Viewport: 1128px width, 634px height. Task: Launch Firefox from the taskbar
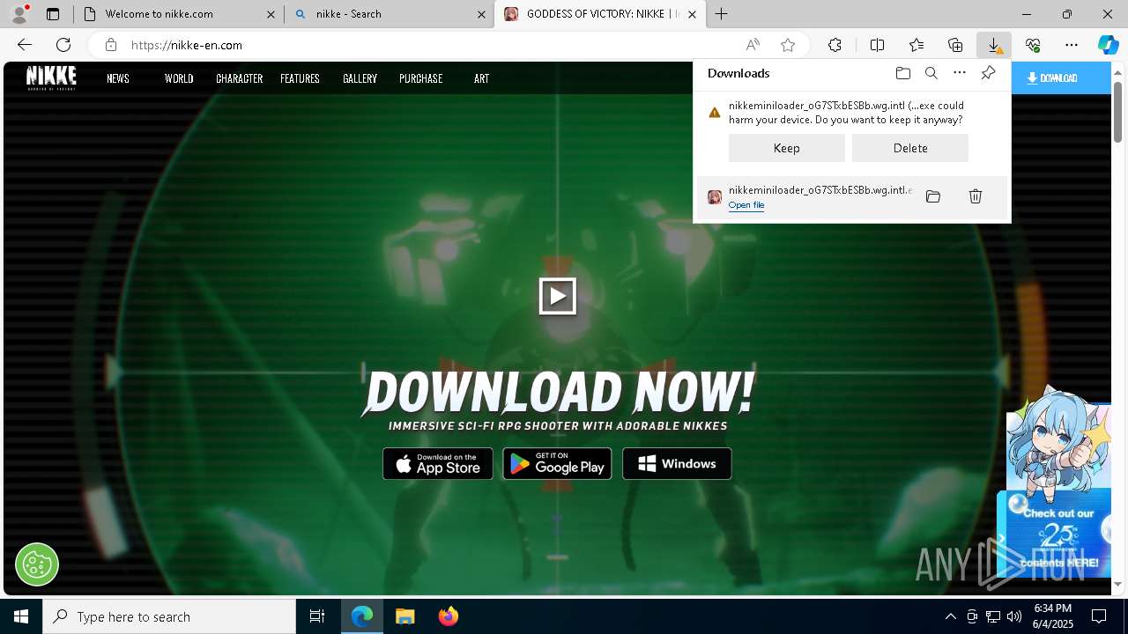(449, 616)
